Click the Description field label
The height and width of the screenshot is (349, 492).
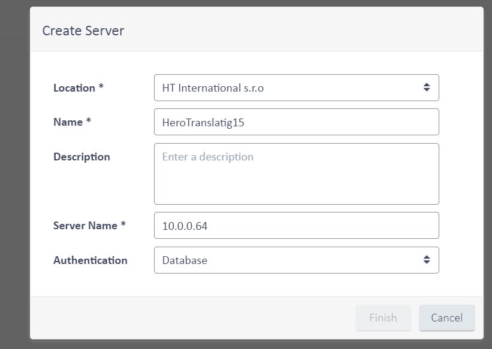click(x=82, y=157)
